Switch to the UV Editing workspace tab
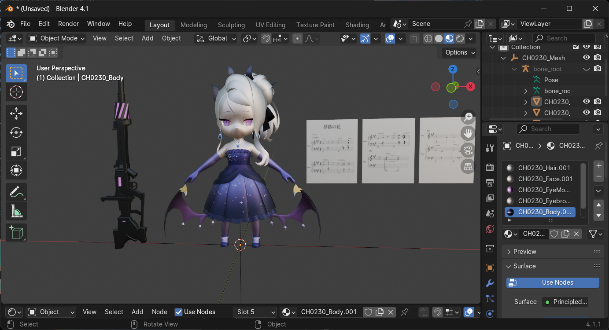Image resolution: width=609 pixels, height=330 pixels. click(x=270, y=25)
